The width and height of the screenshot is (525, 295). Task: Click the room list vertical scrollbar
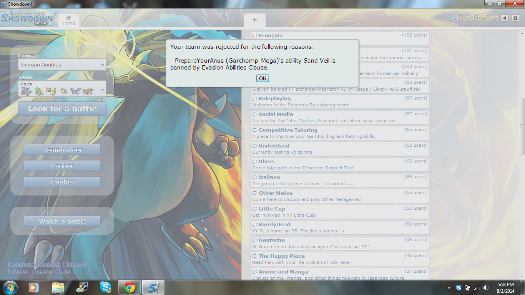[522, 126]
